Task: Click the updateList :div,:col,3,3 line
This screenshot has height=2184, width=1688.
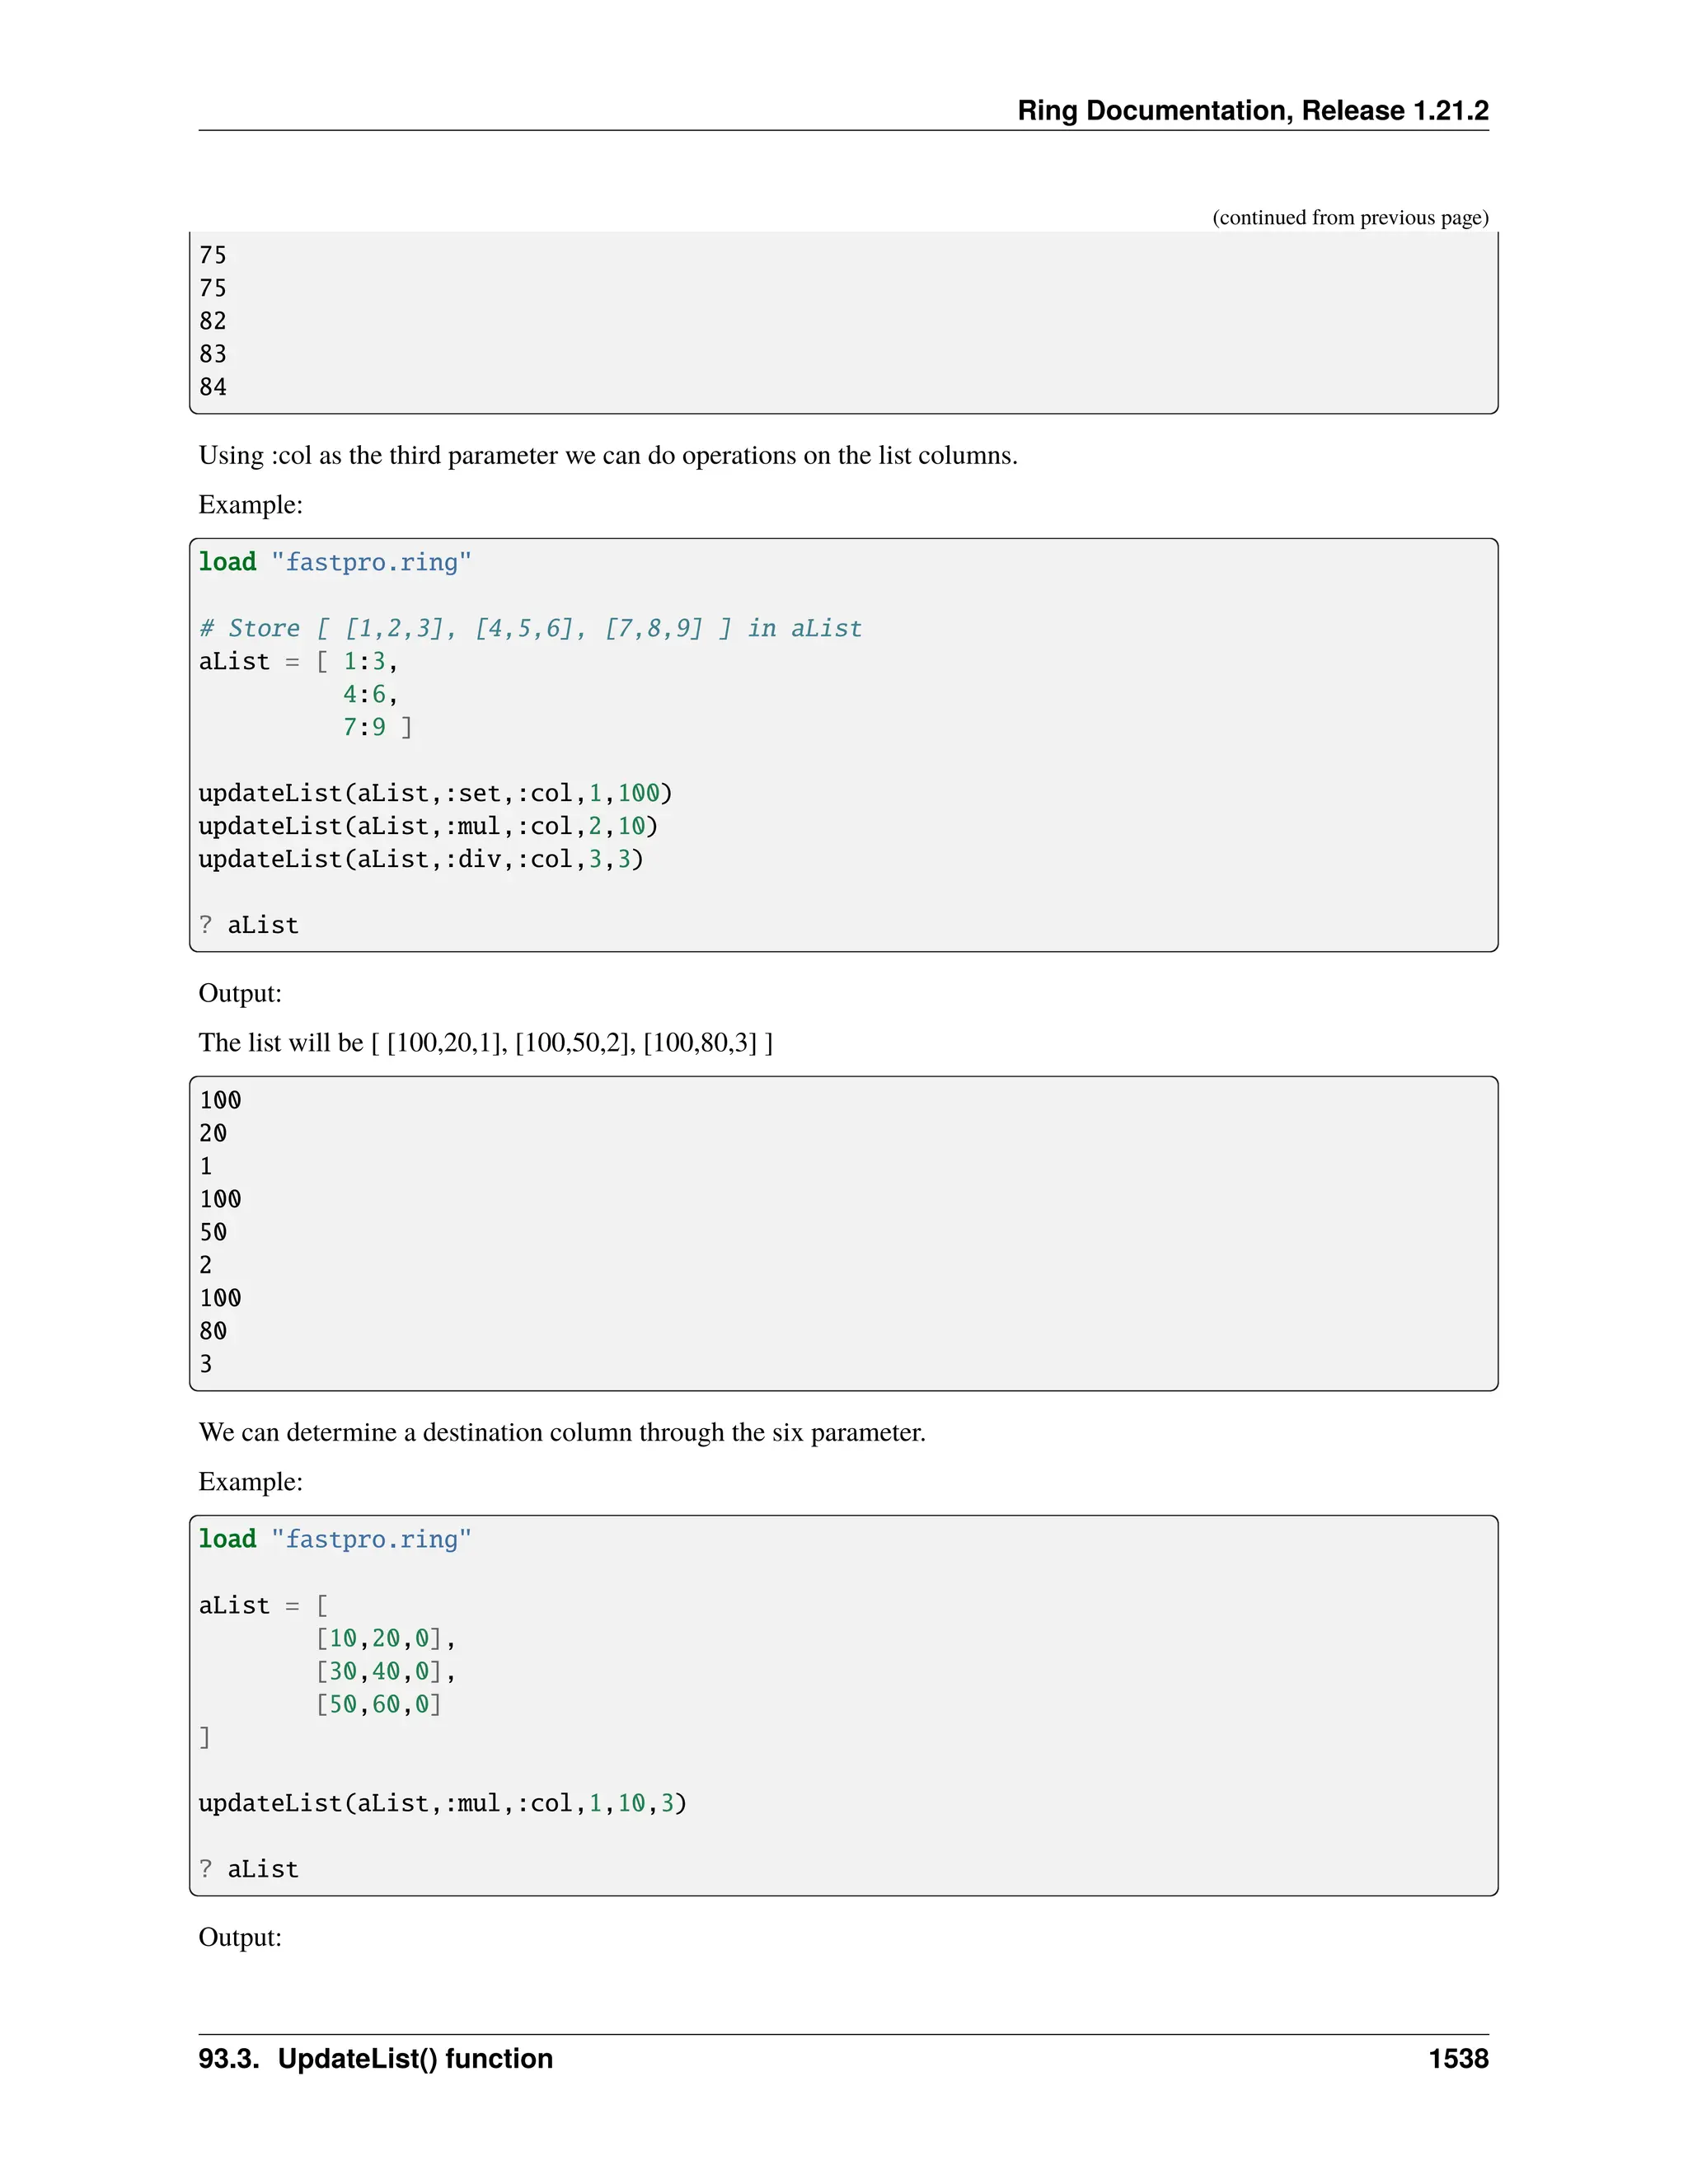Action: (x=420, y=859)
